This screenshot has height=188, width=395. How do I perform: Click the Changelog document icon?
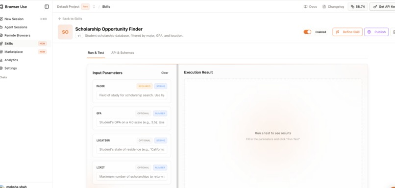click(324, 7)
